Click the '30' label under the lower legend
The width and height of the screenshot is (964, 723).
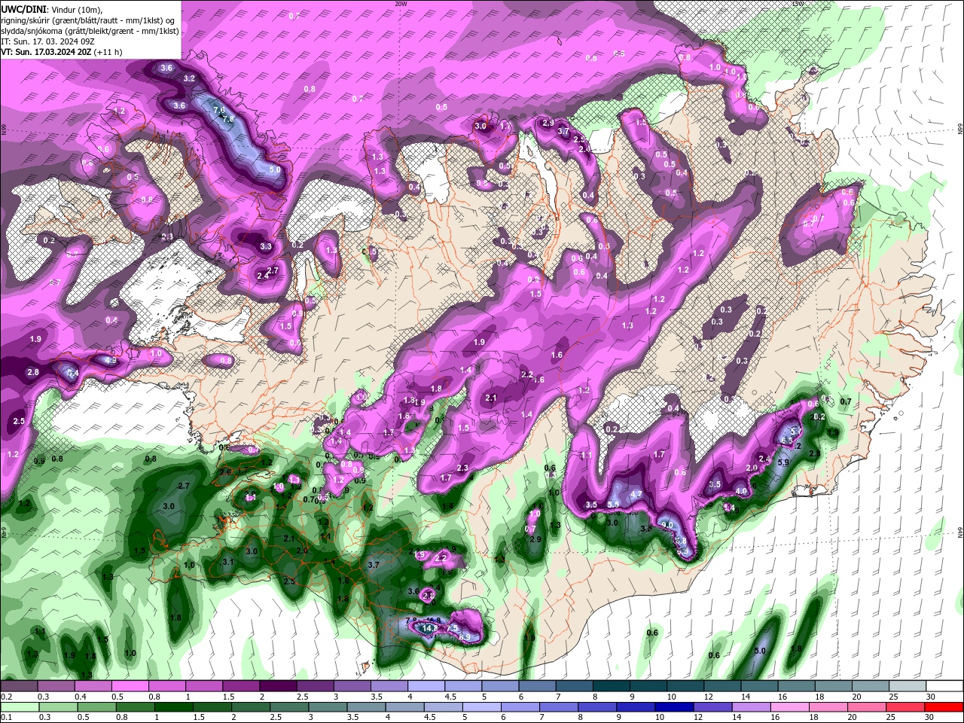(x=929, y=718)
